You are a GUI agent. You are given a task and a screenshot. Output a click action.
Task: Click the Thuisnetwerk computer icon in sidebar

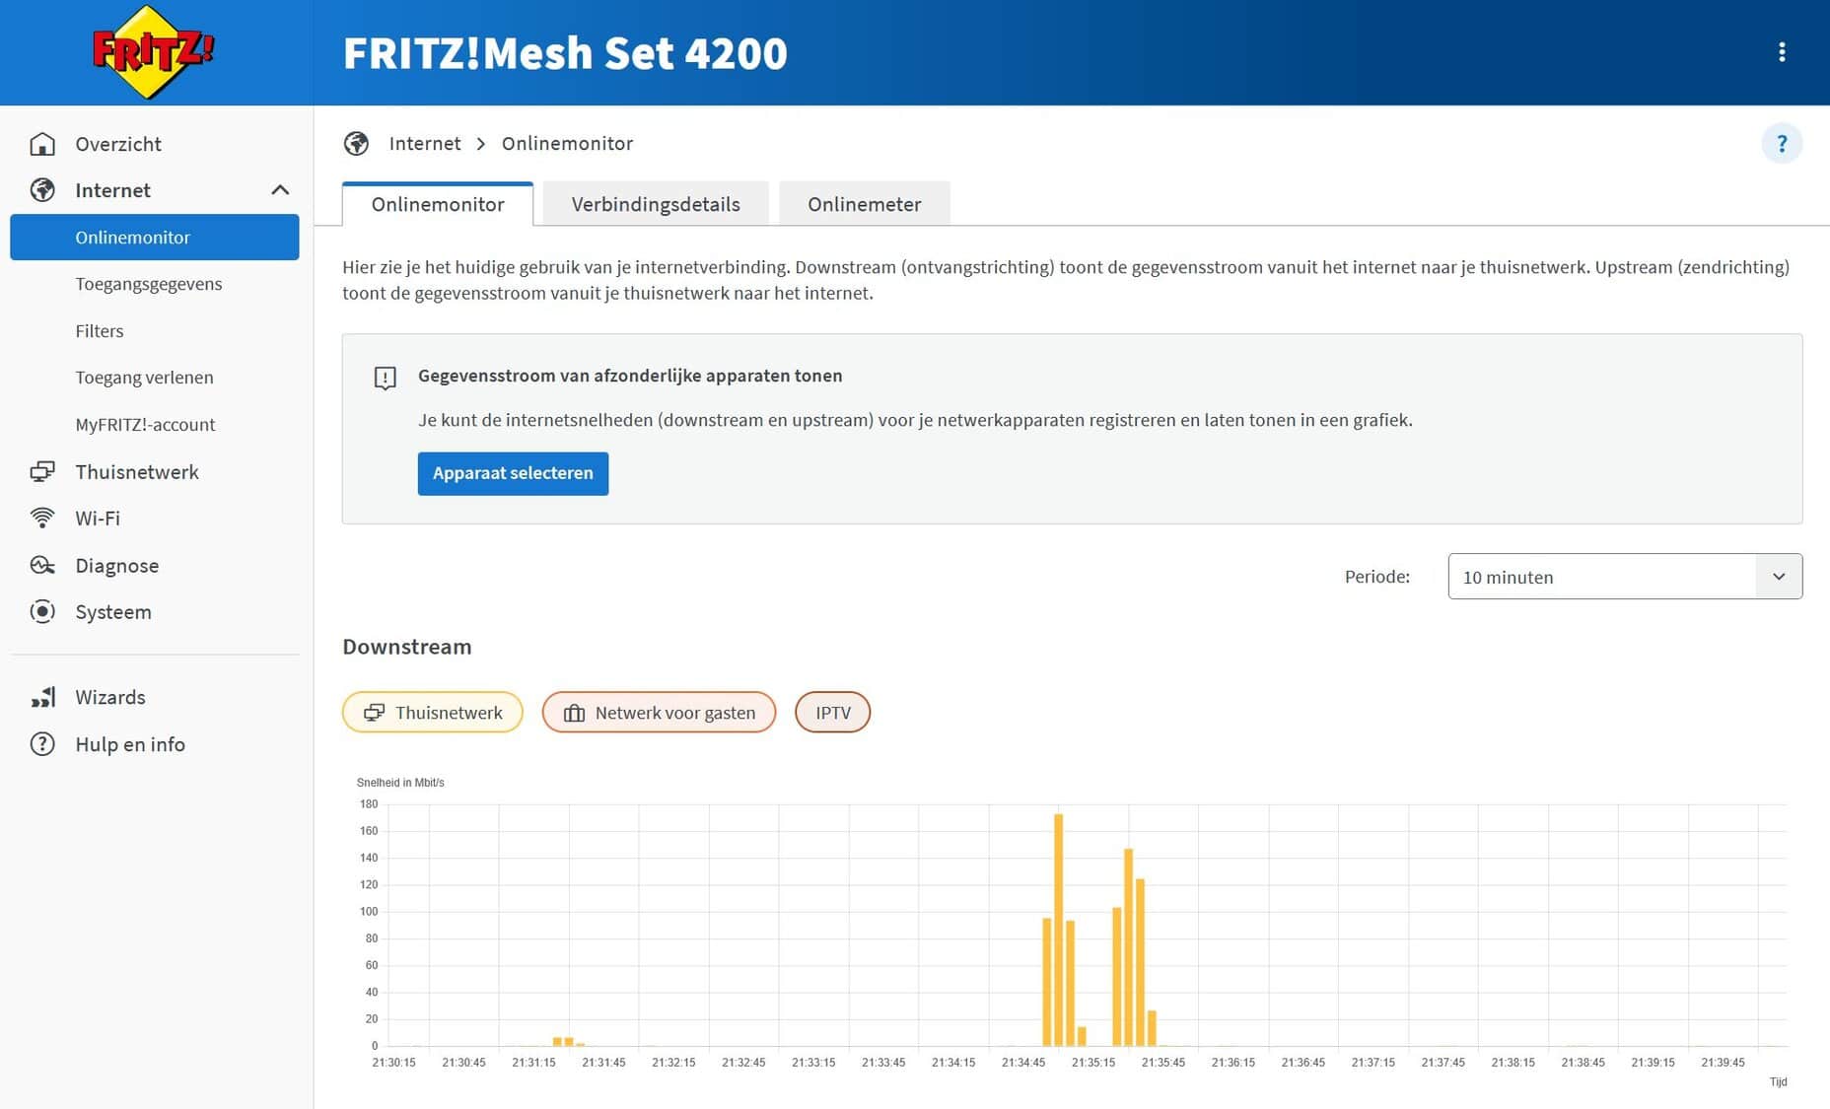[42, 471]
